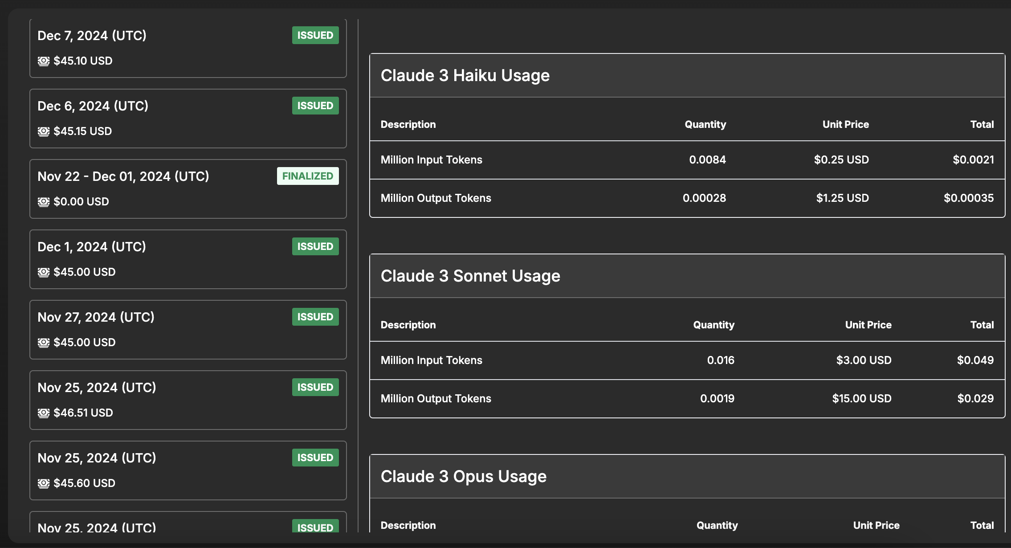Click the $45.15 USD amount
Screen dimensions: 1011x548
coord(83,131)
